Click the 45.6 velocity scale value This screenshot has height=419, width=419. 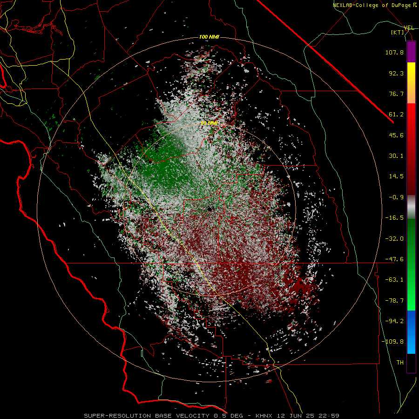coord(396,135)
